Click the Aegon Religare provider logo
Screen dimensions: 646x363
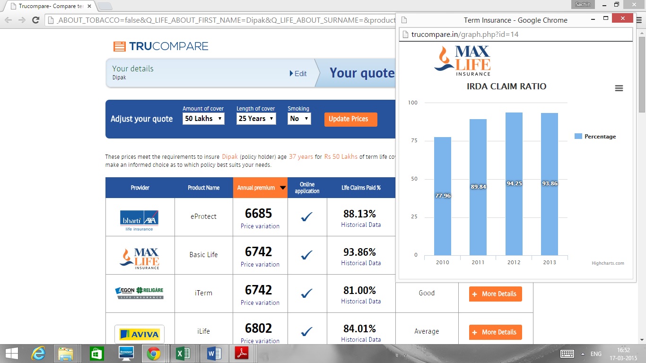point(140,293)
